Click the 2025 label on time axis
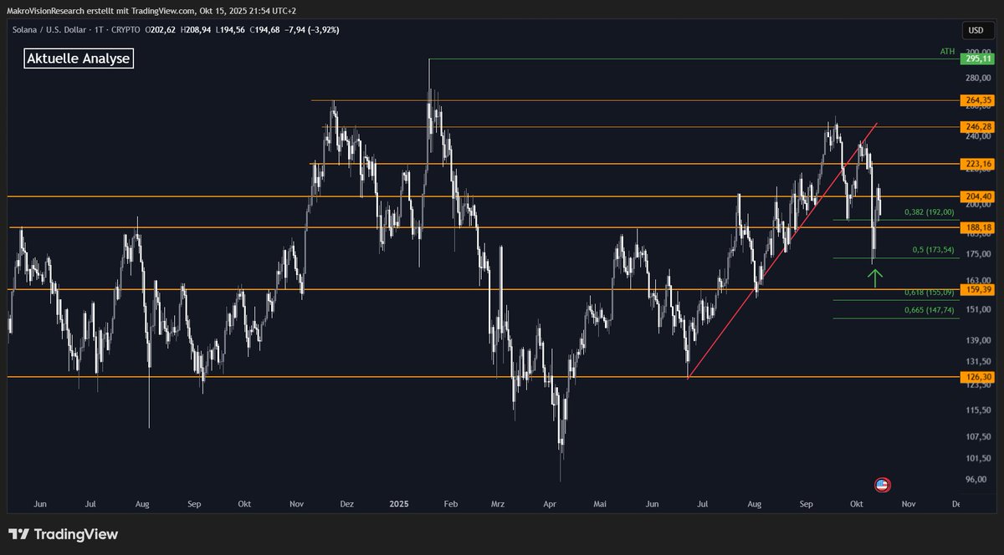The height and width of the screenshot is (555, 1004). tap(399, 504)
